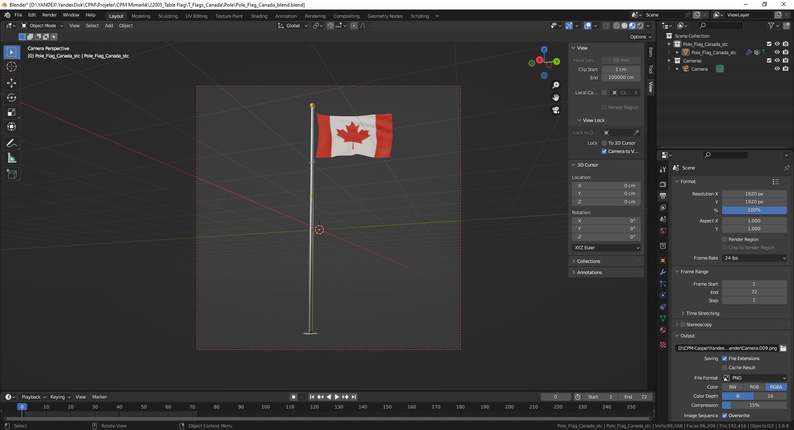Open the timeline Playback popover
This screenshot has width=794, height=430.
[33, 397]
